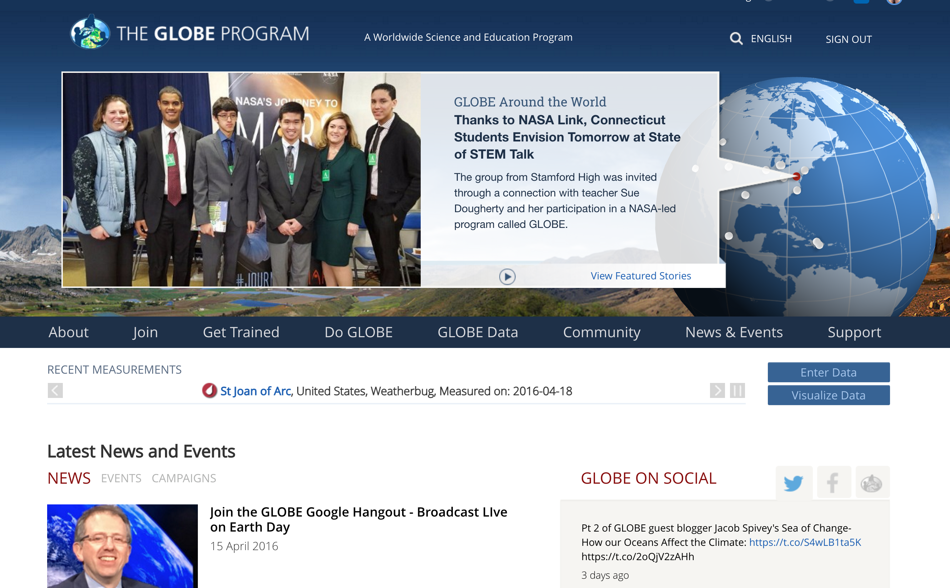Image resolution: width=950 pixels, height=588 pixels.
Task: Switch to the CAMPAIGNS tab
Action: pos(184,478)
